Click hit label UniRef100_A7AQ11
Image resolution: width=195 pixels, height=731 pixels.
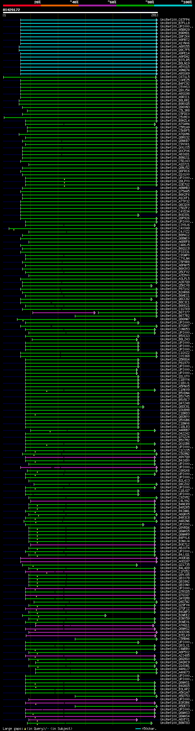point(175,625)
